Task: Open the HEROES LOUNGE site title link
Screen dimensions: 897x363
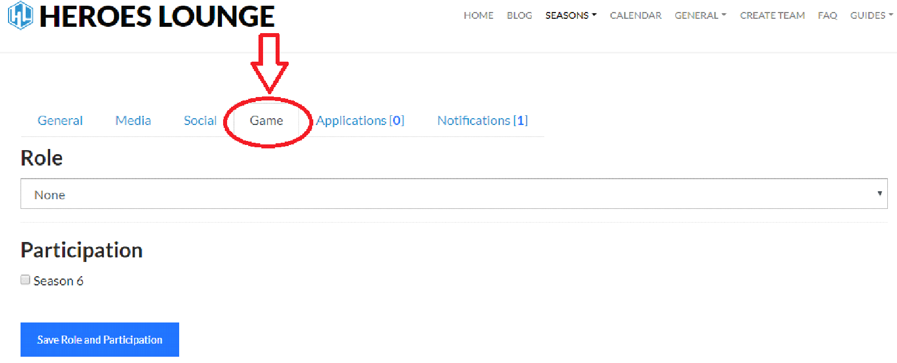Action: pos(157,16)
